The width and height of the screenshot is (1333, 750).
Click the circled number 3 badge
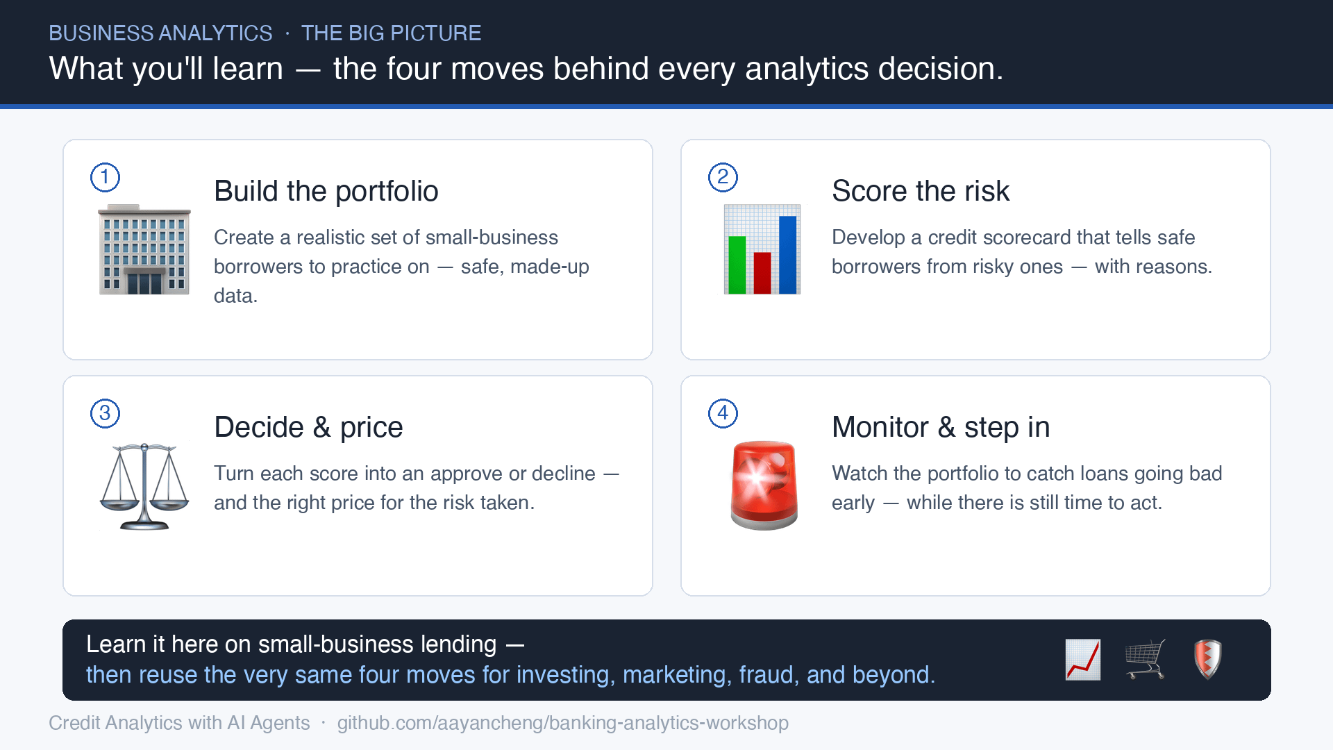pos(106,413)
